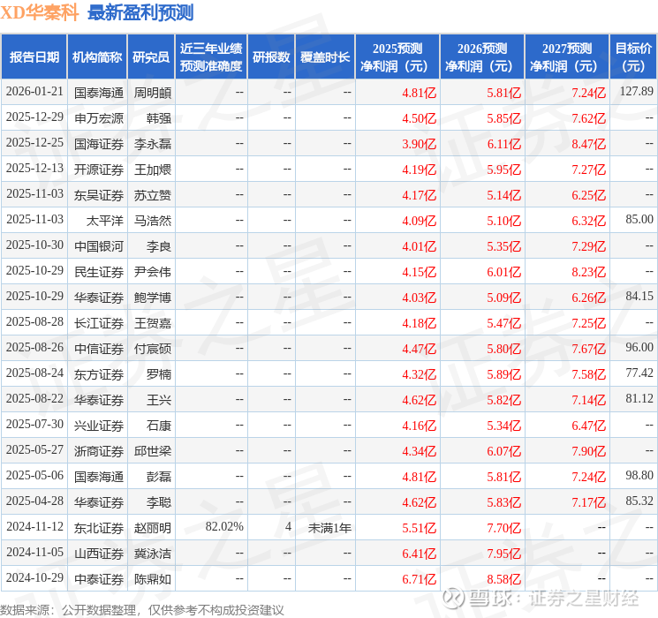Click the 82.02% accuracy value
The image size is (658, 618).
pos(224,526)
